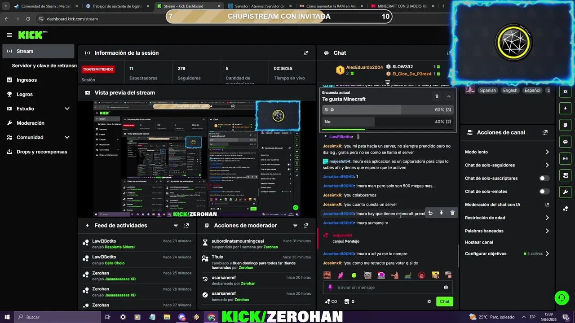Pop out the Acciones de moderador panel
The height and width of the screenshot is (323, 575).
(x=306, y=226)
